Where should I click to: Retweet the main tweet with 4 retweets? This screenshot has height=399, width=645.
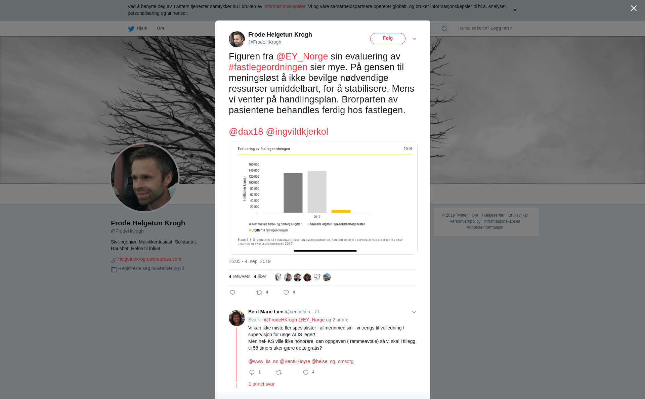pos(259,293)
